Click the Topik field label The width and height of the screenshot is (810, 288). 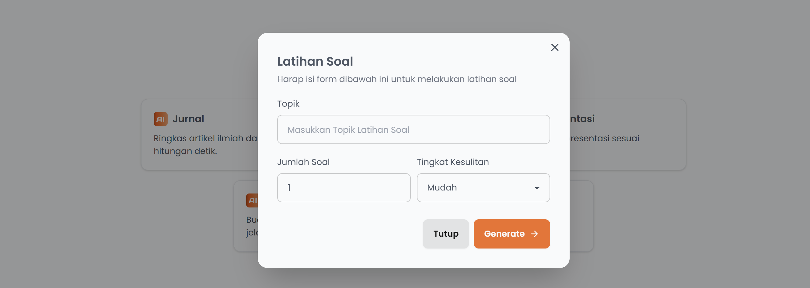point(288,104)
